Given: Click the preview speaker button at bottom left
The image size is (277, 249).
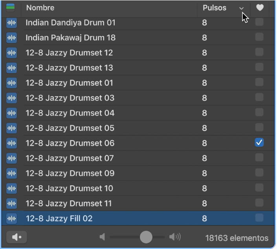Looking at the screenshot, I should [17, 237].
